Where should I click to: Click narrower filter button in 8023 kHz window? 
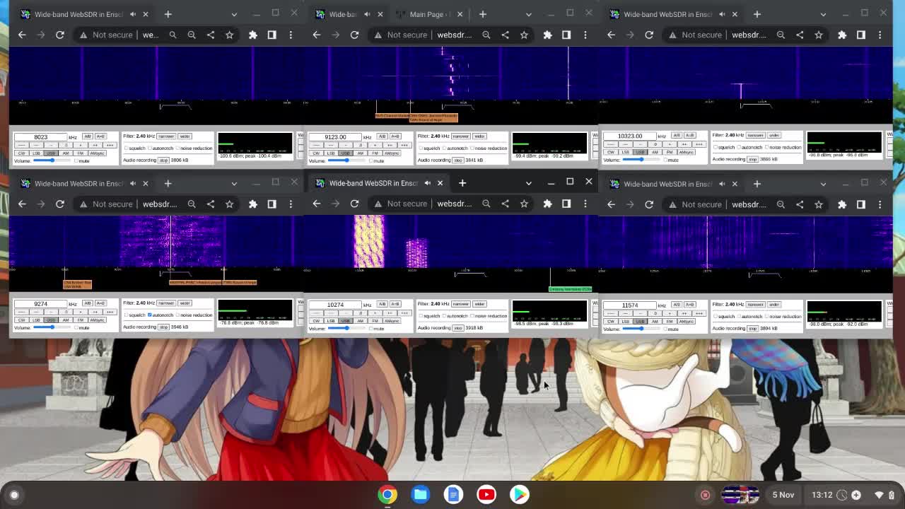click(x=166, y=136)
